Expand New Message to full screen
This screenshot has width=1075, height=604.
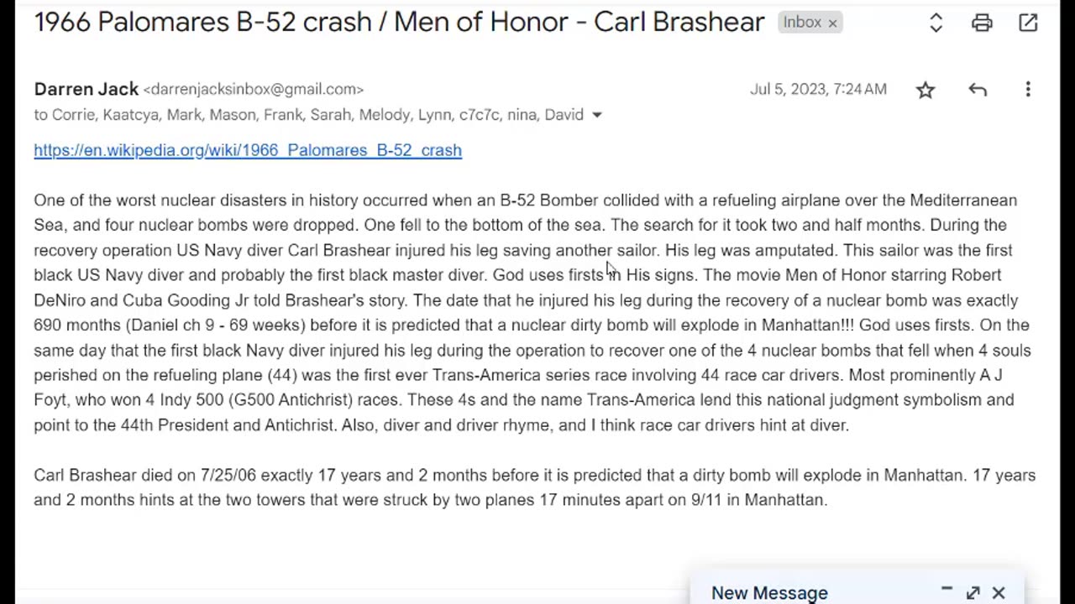pyautogui.click(x=973, y=593)
